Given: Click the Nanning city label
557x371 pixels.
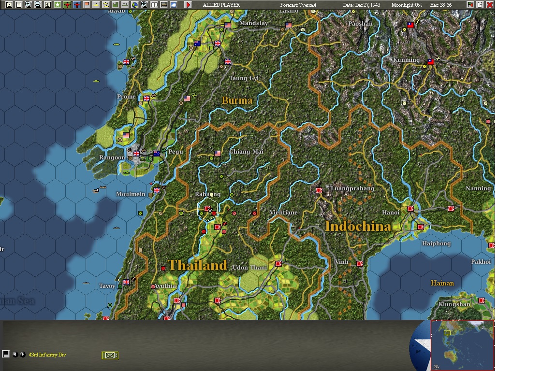Looking at the screenshot, I should point(478,188).
